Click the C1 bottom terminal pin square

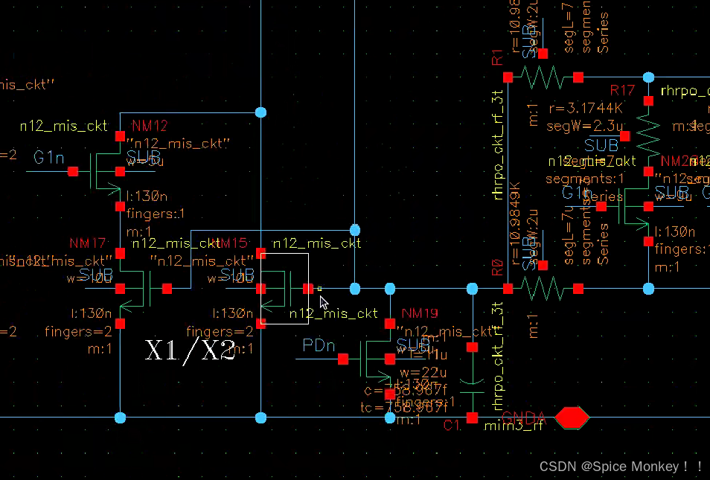[472, 418]
